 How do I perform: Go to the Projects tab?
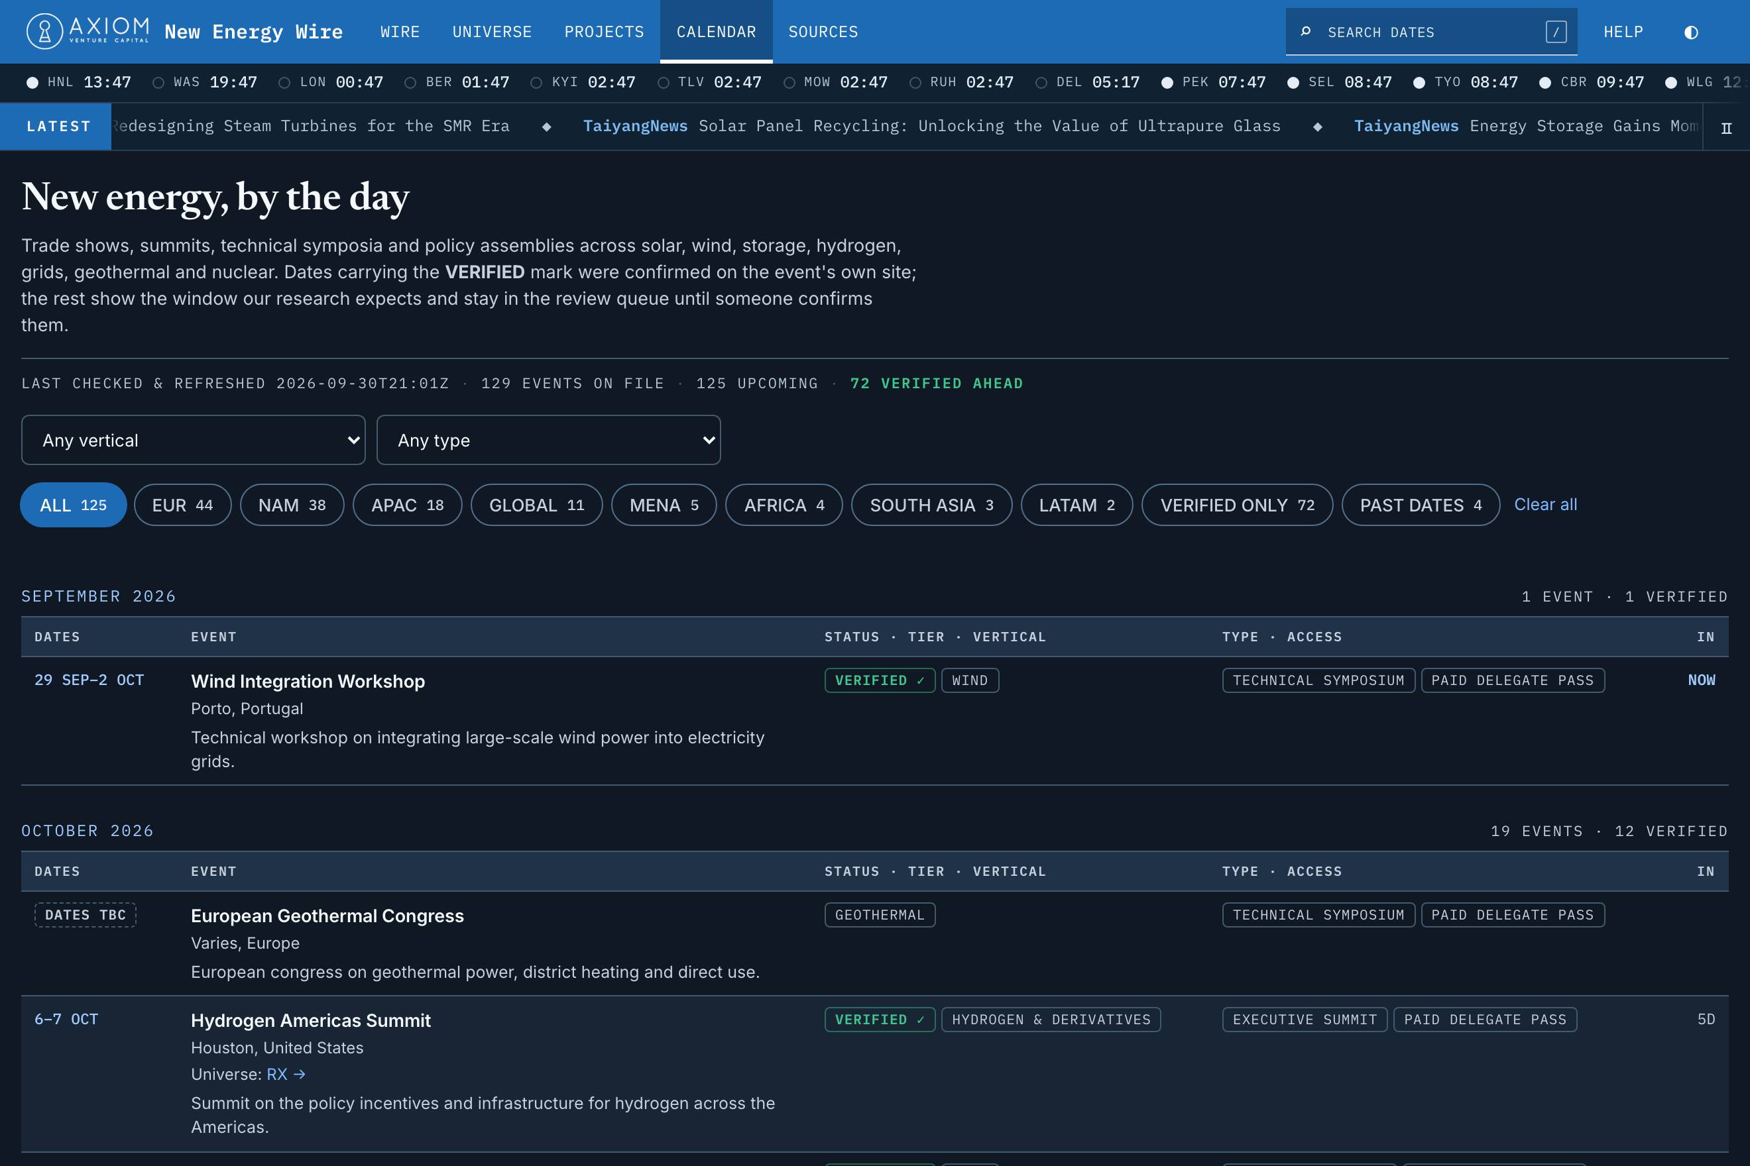tap(603, 32)
